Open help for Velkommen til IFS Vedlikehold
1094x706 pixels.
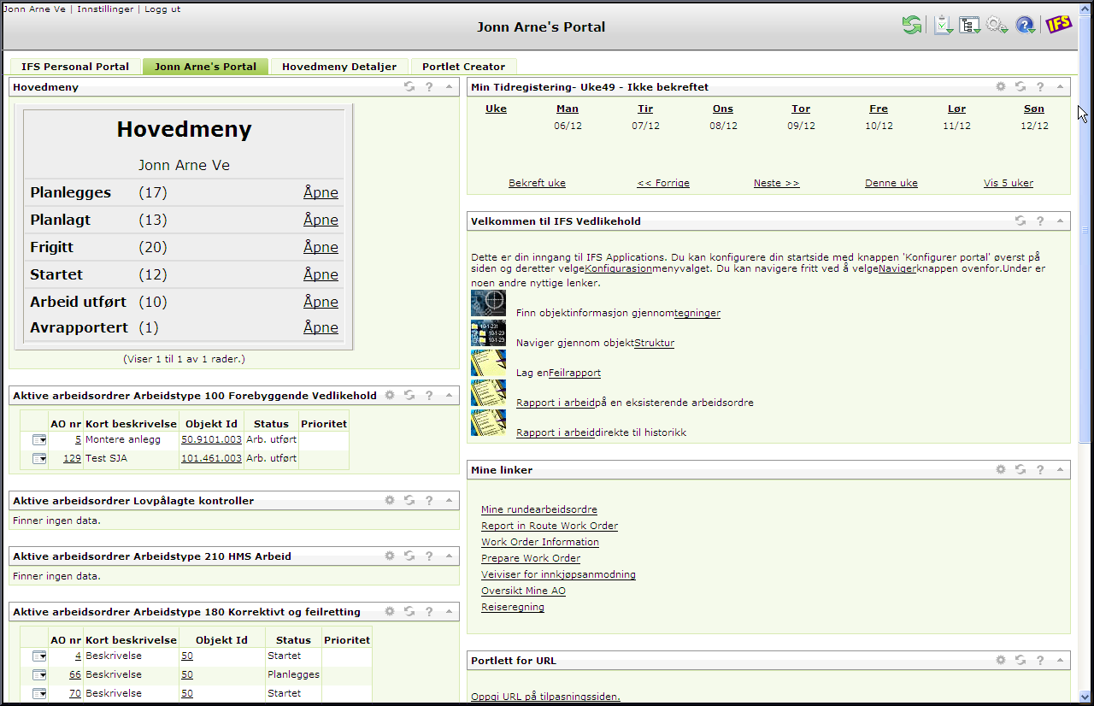pyautogui.click(x=1040, y=221)
